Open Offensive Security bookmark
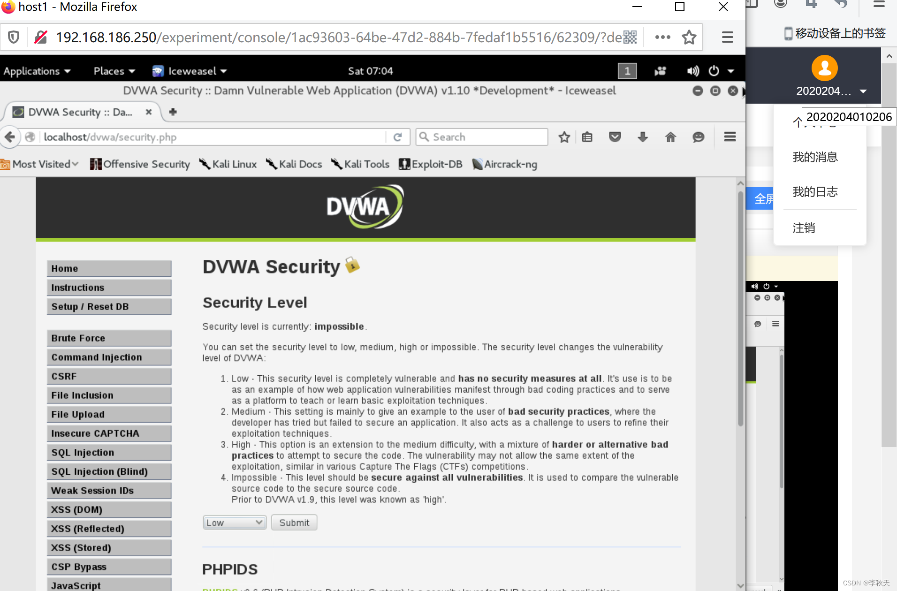 point(140,164)
